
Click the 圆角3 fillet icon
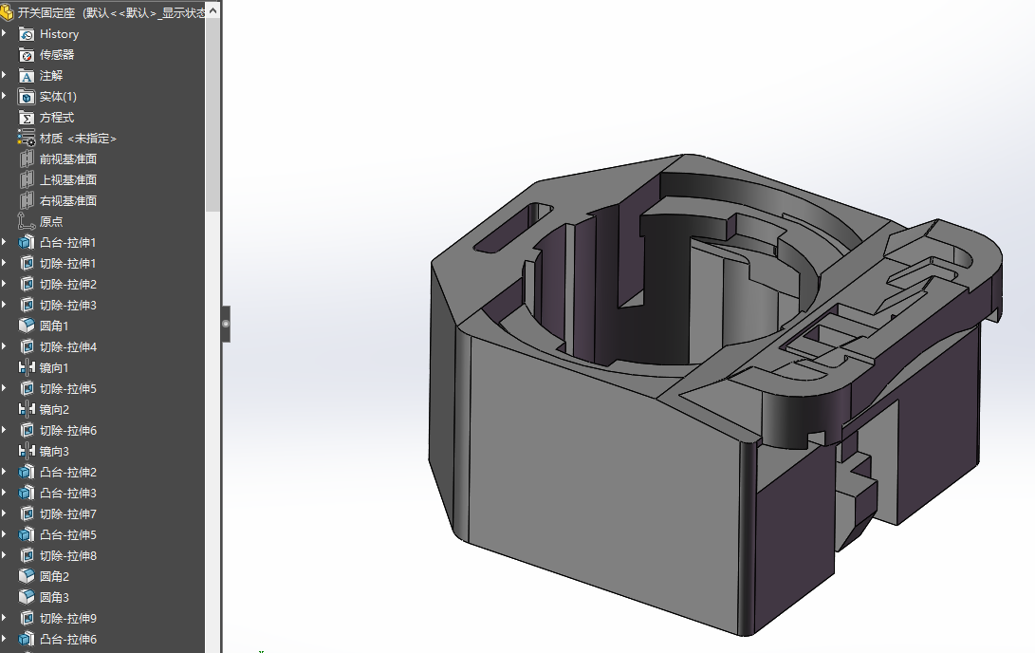click(27, 598)
